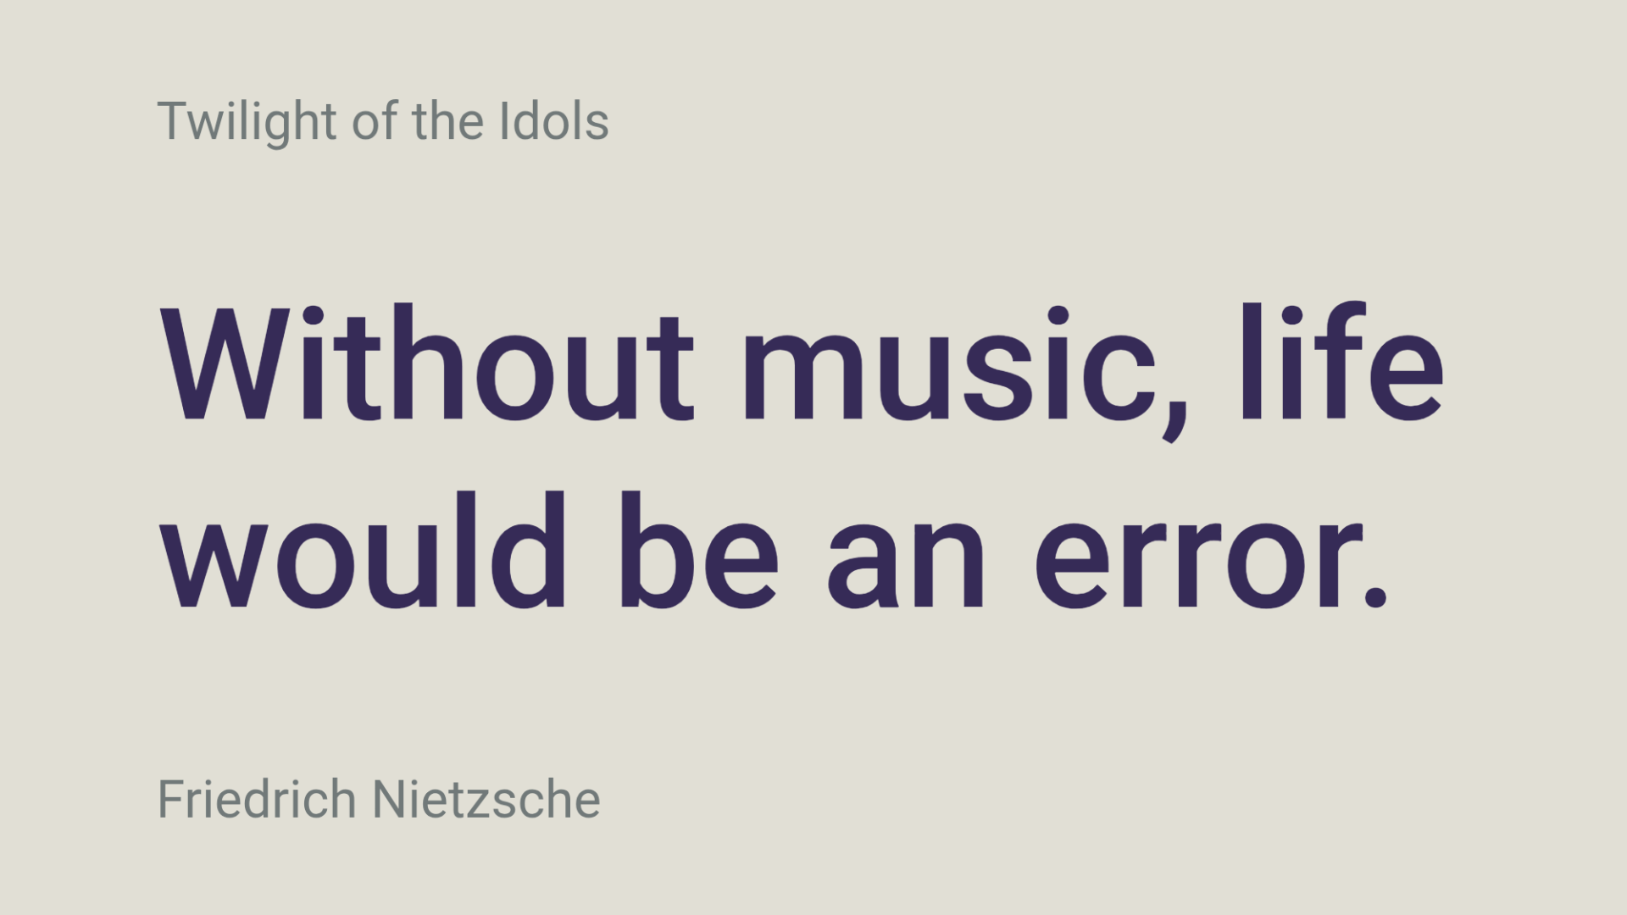Click the capital I in "Idols"
This screenshot has height=915, width=1627.
click(x=505, y=121)
